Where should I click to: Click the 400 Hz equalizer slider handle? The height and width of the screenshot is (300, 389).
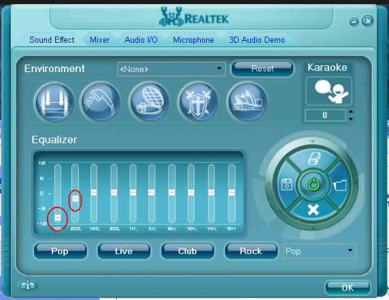94,193
